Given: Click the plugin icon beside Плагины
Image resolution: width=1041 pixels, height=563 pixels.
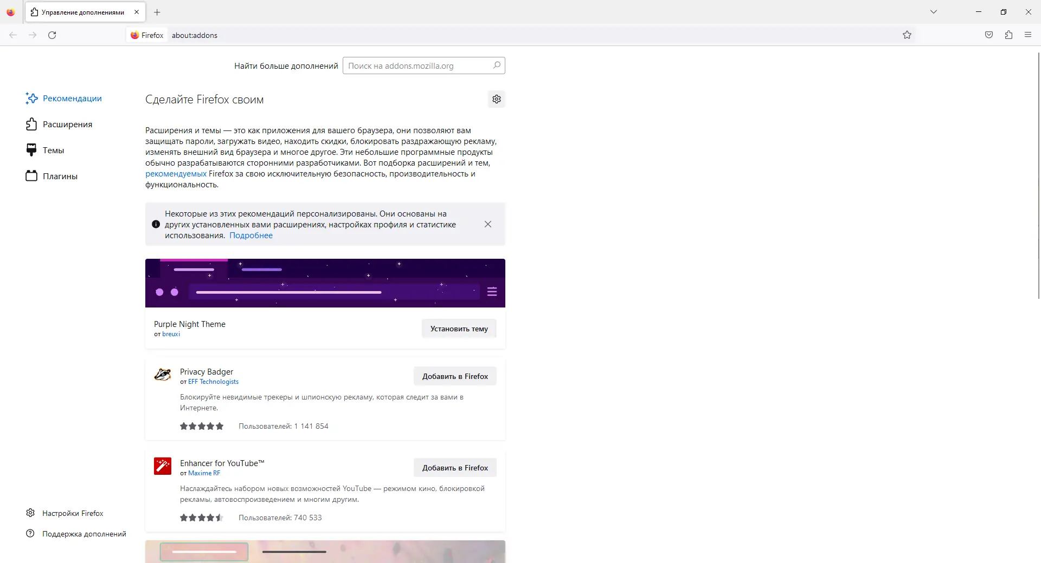Looking at the screenshot, I should [x=31, y=176].
